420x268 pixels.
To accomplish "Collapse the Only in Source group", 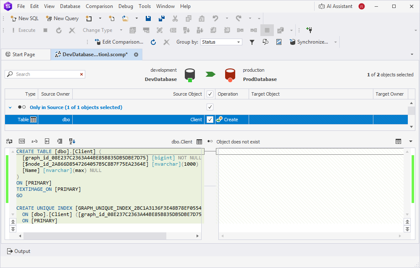I will coord(10,107).
